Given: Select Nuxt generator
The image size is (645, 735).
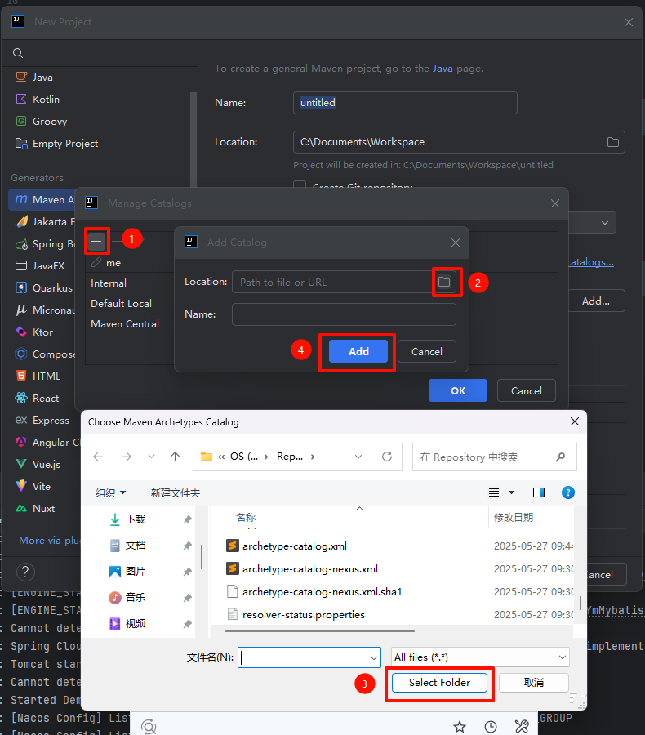Looking at the screenshot, I should tap(36, 508).
